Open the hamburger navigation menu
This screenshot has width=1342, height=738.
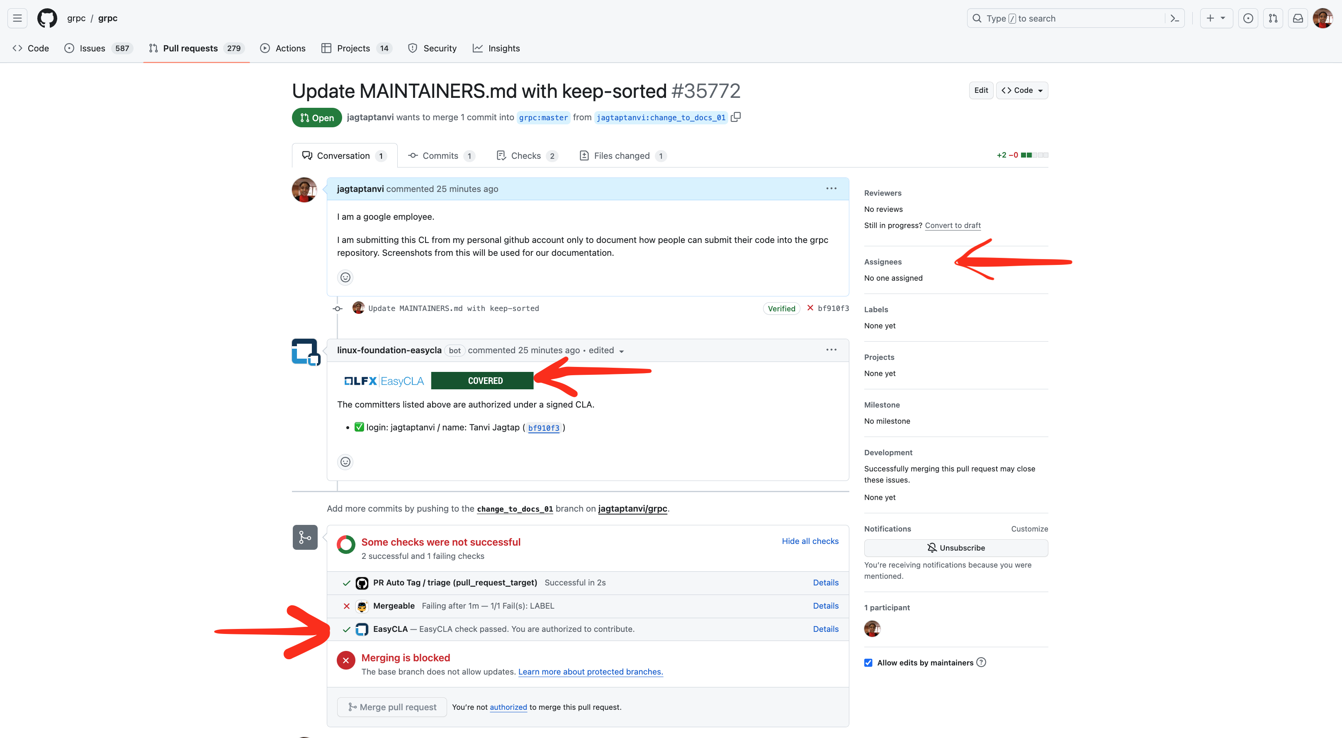click(x=17, y=18)
